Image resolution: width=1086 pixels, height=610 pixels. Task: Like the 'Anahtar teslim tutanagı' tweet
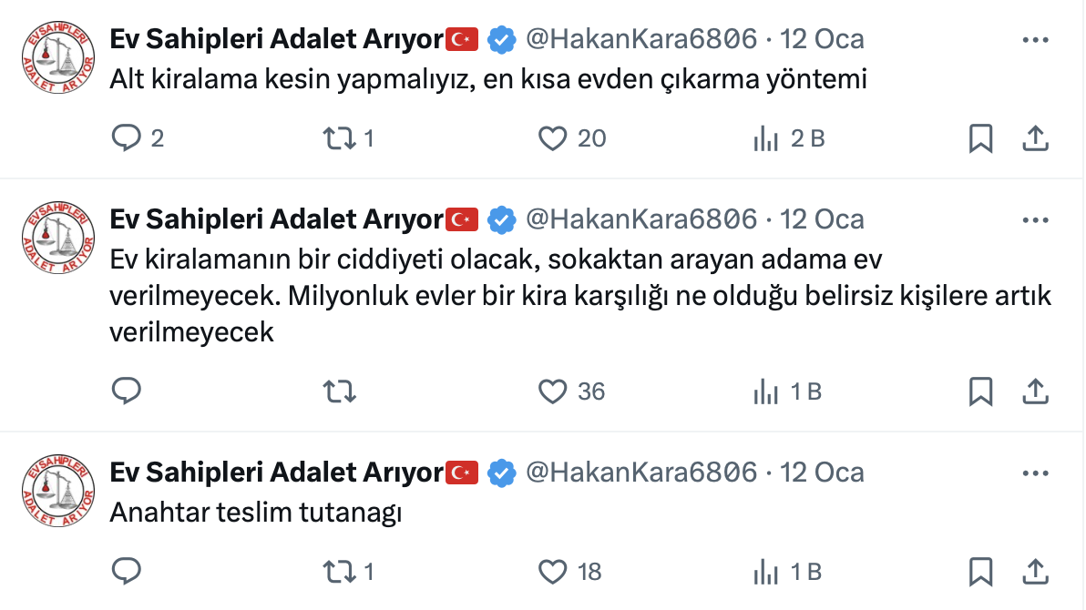553,572
